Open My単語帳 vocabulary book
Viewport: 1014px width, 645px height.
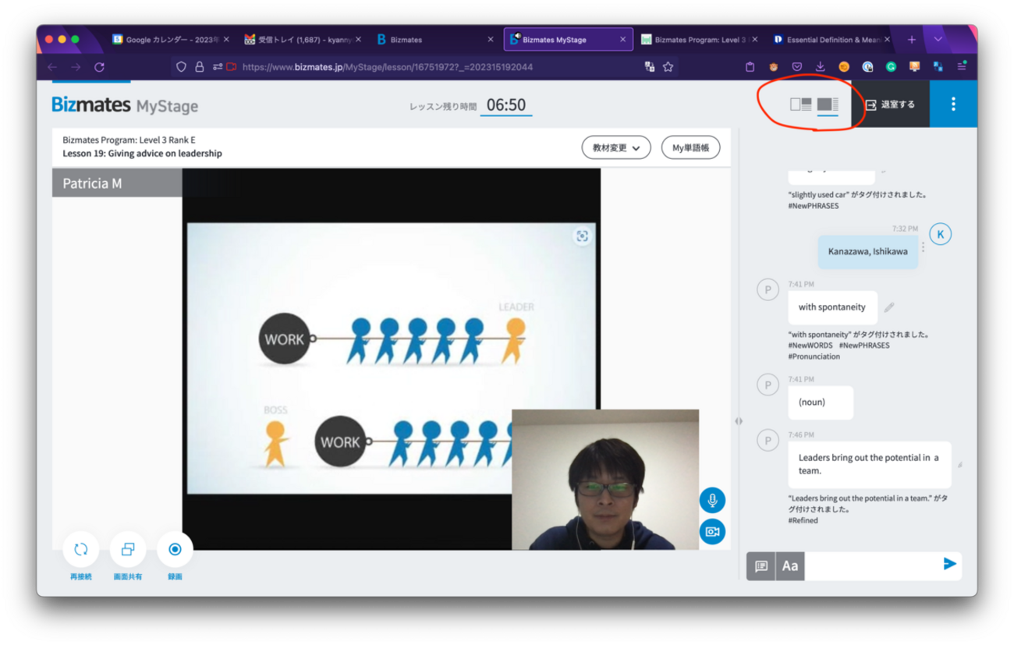point(690,147)
